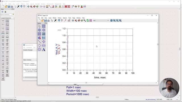182x102 pixels.
Task: Select the Circle drawing tool in palette
Action: point(40,49)
